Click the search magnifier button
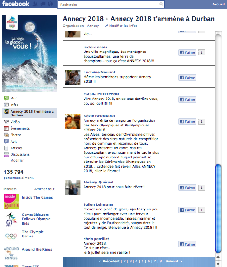The width and height of the screenshot is (227, 267). click(161, 4)
